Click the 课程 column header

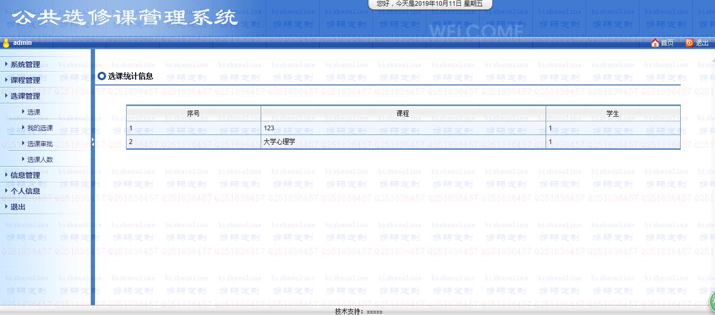pos(403,113)
